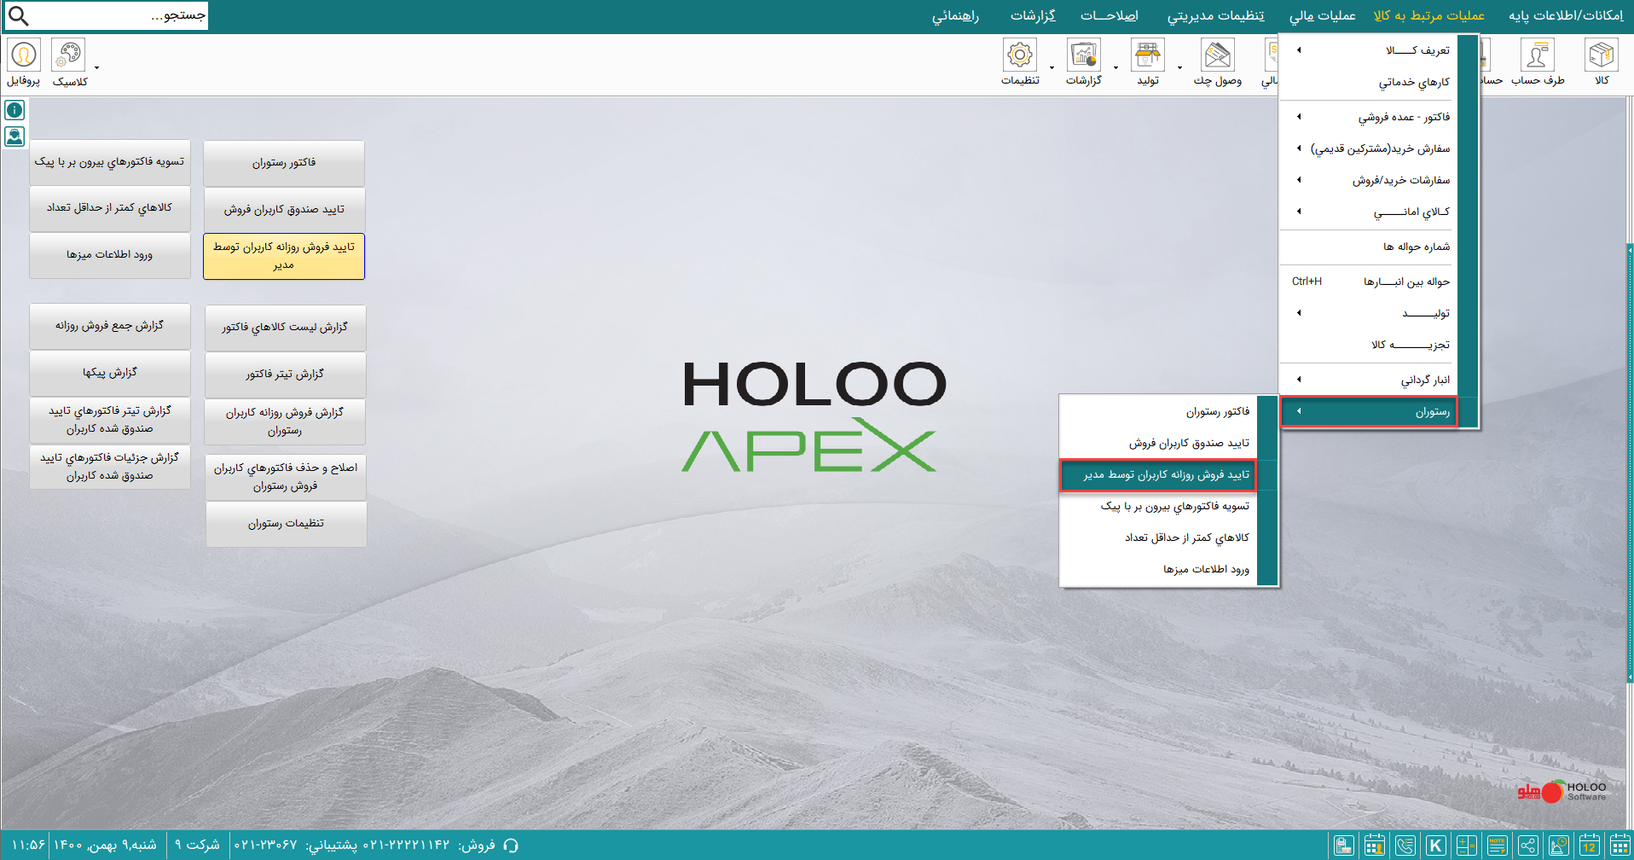Click the کلاسیک theme palette icon
Viewport: 1634px width, 860px height.
pos(68,55)
